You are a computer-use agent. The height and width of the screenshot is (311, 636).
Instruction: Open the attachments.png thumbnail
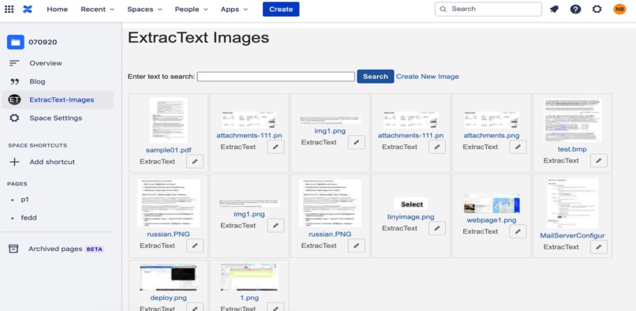(x=492, y=120)
